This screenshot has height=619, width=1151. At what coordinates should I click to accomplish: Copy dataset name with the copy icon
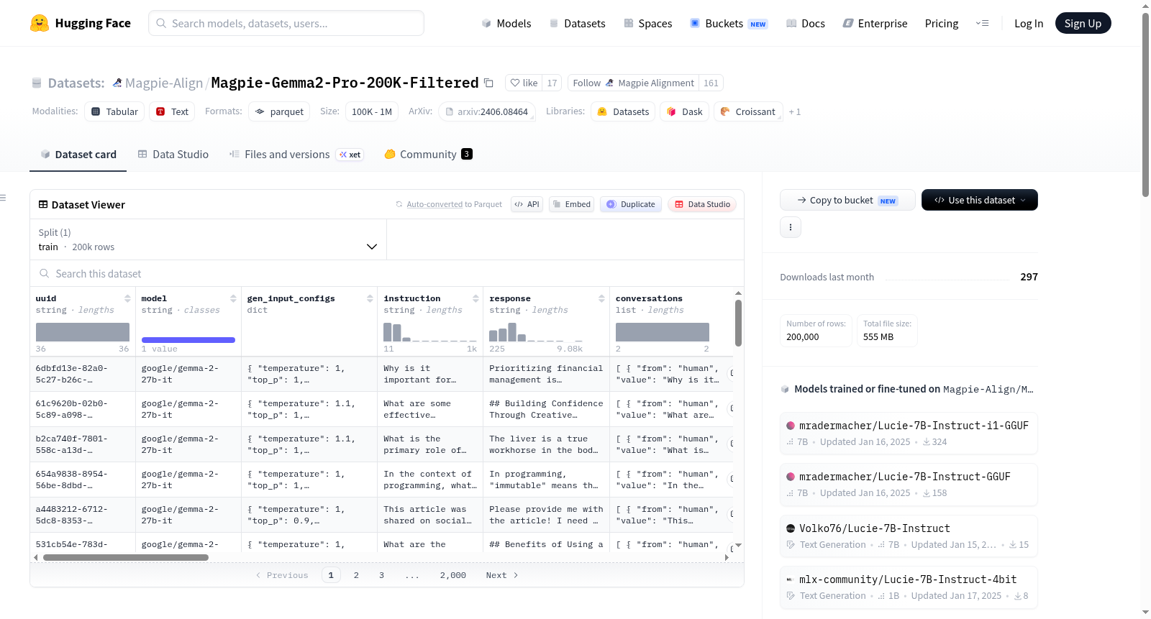tap(488, 83)
